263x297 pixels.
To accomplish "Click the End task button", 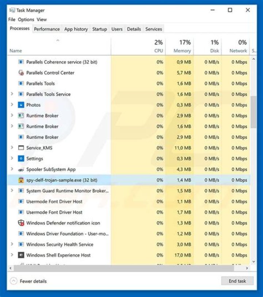I will click(x=237, y=281).
